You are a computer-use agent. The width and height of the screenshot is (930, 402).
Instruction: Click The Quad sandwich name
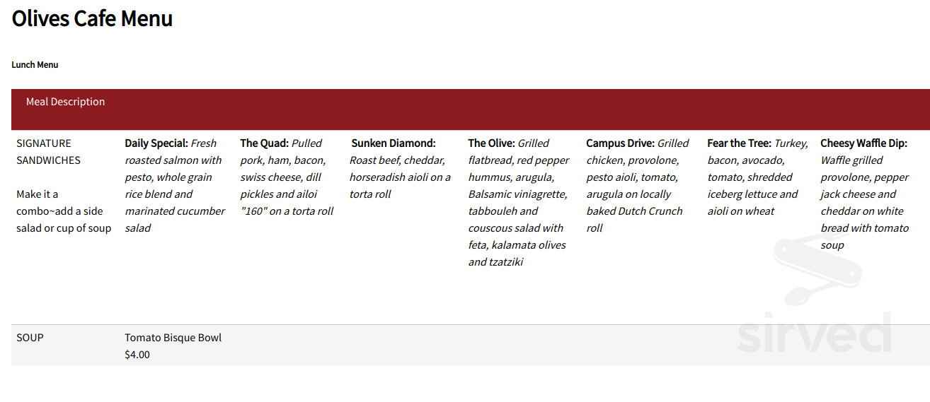point(264,143)
